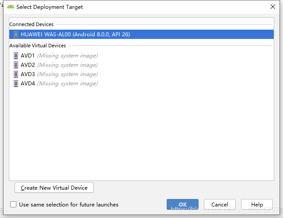The width and height of the screenshot is (283, 218).
Task: Click AVD1 Missing system image note
Action: (68, 56)
